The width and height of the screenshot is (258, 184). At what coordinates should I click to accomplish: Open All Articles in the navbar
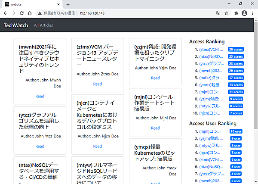(x=43, y=25)
